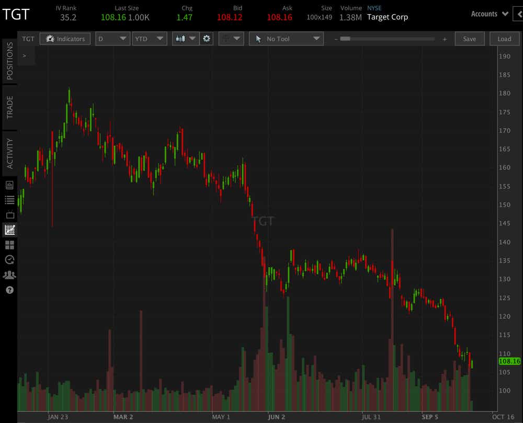
Task: Select the active chart icon in sidebar
Action: click(x=9, y=230)
